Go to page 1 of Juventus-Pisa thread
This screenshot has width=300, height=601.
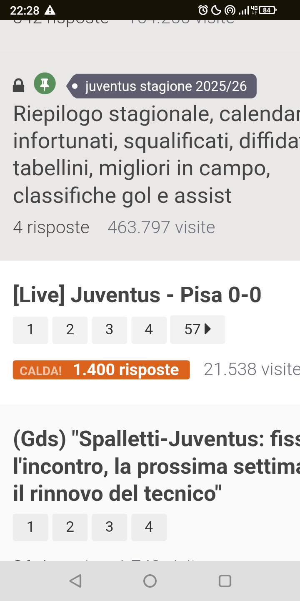(30, 330)
